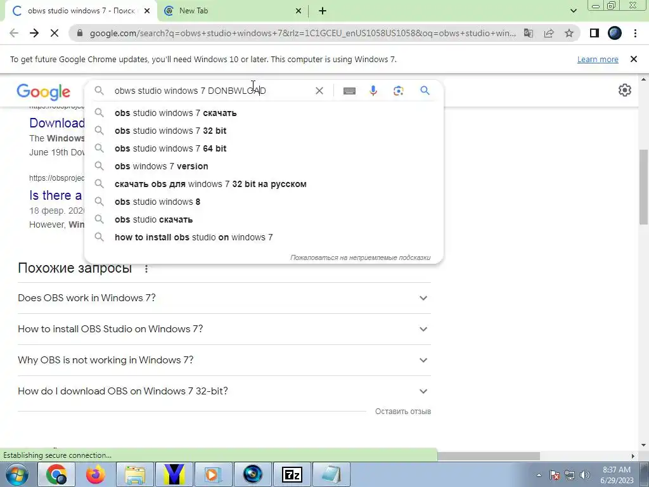Start voice search with the microphone icon

pos(373,91)
